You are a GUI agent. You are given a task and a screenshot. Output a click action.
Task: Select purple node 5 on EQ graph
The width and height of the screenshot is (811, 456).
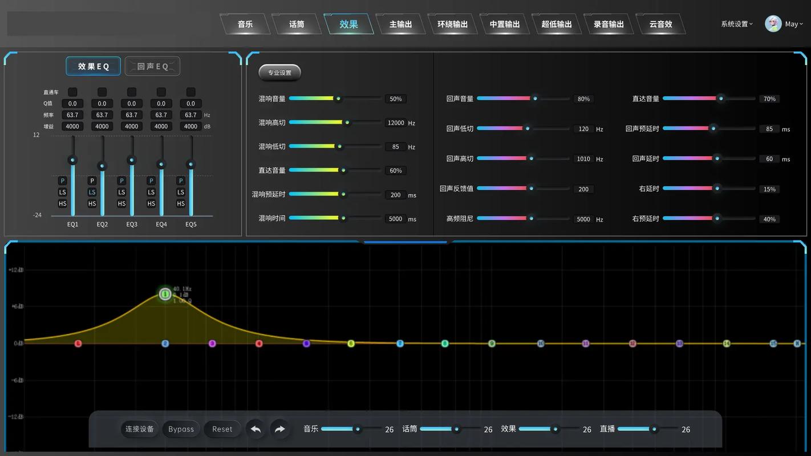click(306, 344)
